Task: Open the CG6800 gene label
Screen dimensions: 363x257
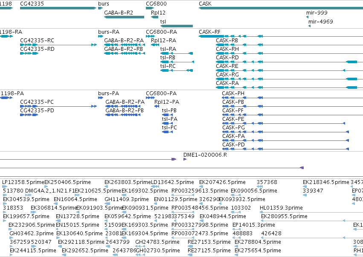Action: click(156, 4)
